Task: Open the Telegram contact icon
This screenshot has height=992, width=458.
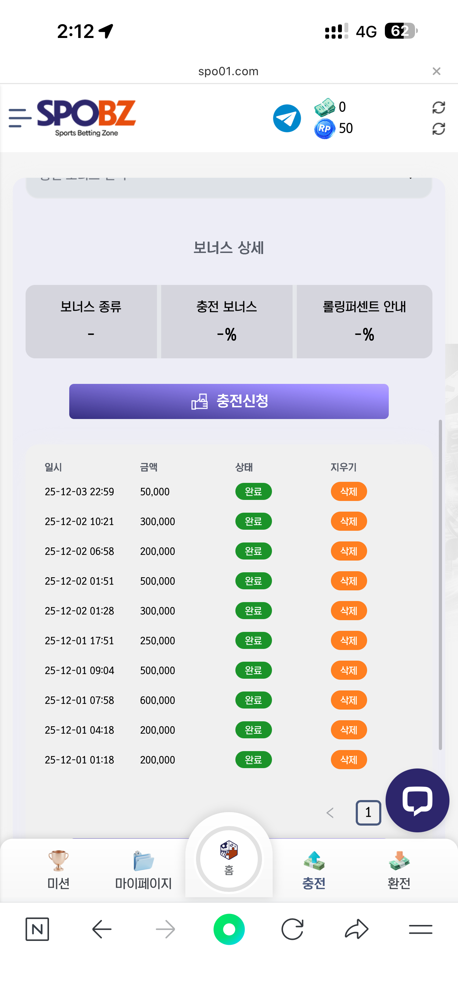Action: pos(287,118)
